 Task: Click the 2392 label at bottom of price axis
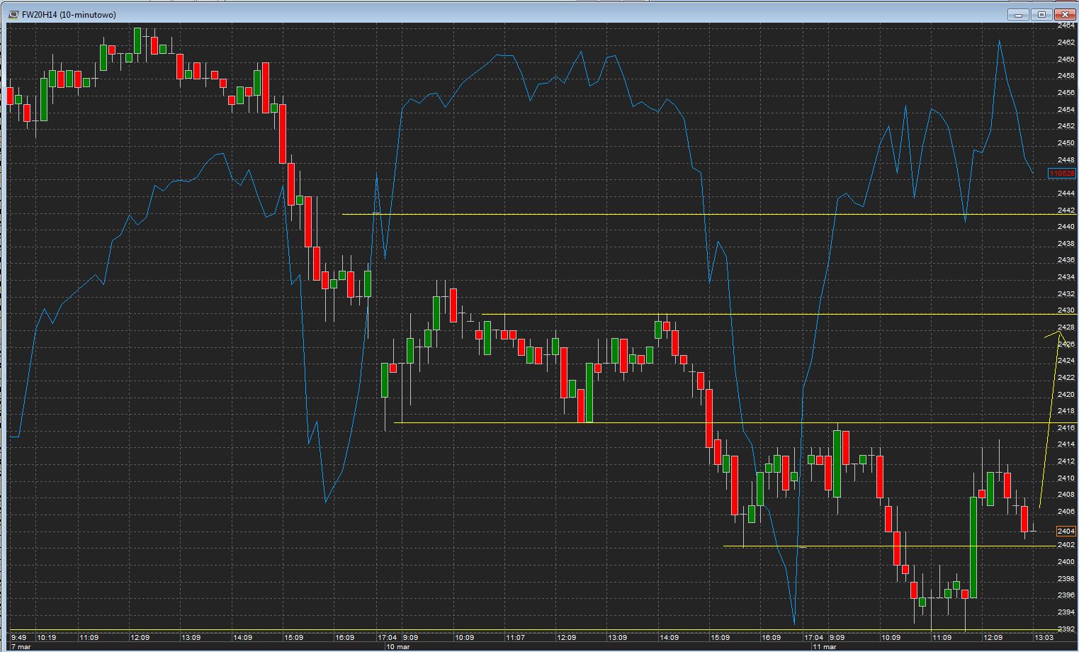tap(1066, 629)
